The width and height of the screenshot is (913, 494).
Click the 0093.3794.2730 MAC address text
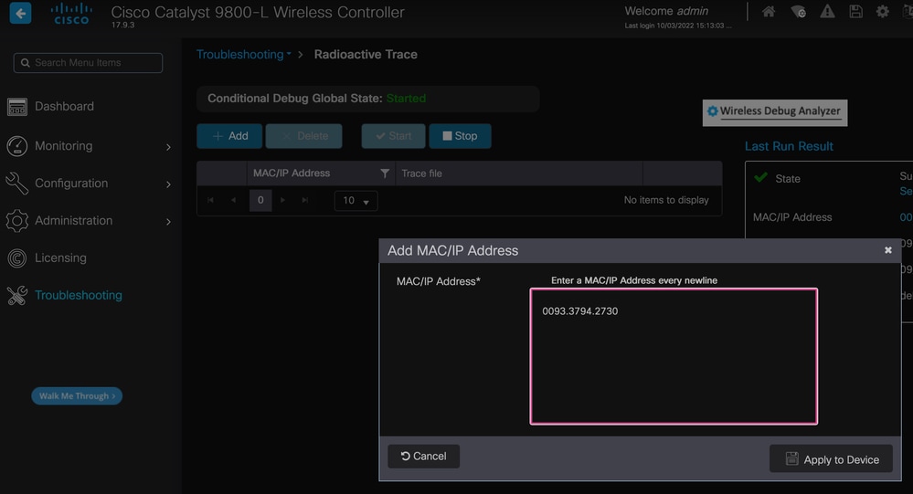pyautogui.click(x=580, y=311)
